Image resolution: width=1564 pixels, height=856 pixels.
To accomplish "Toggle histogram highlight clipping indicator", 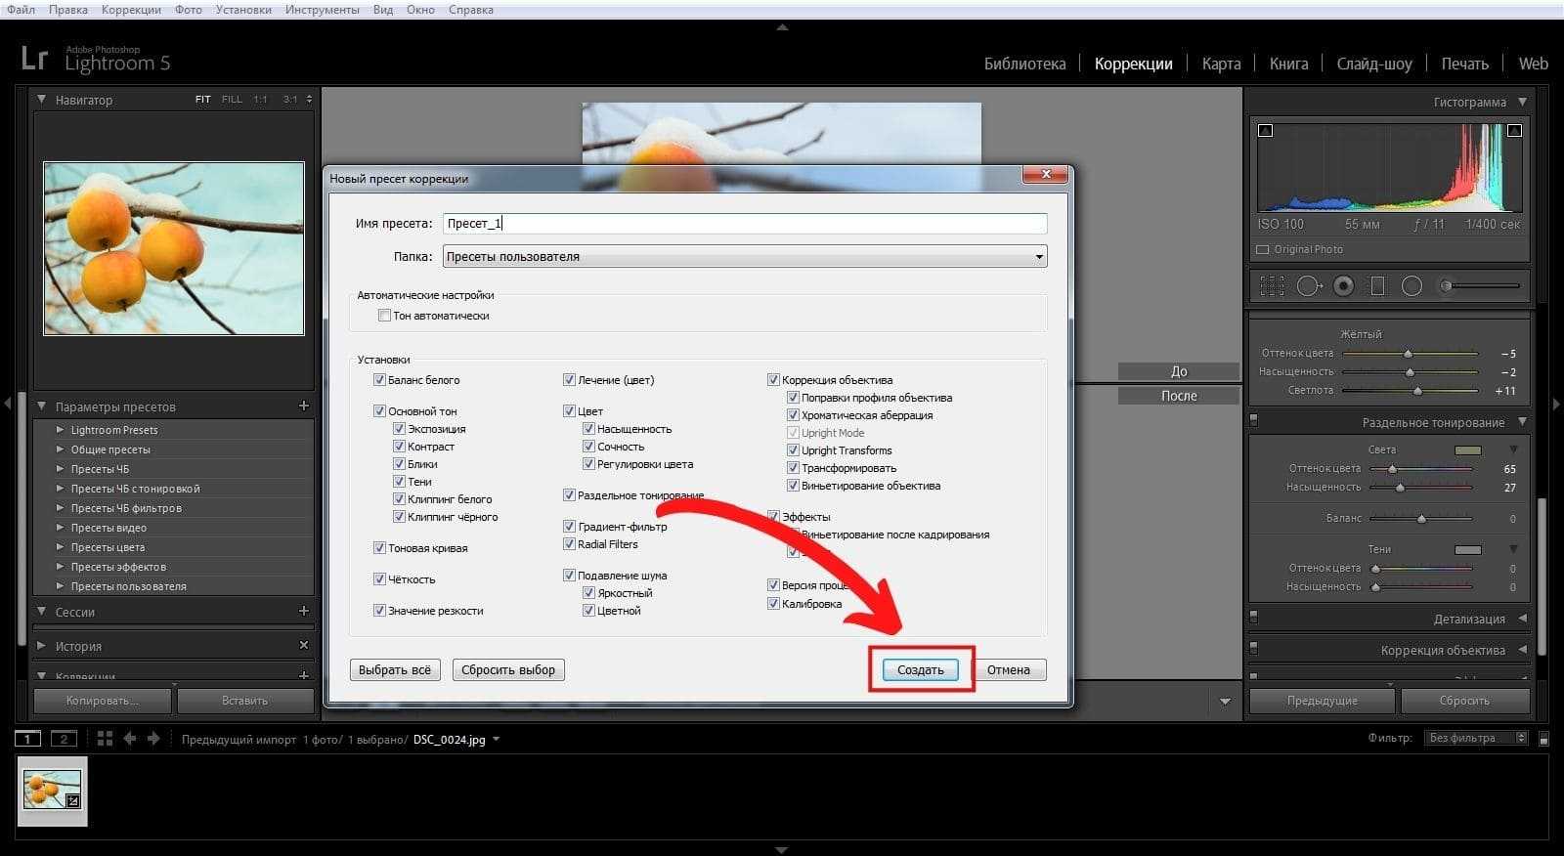I will click(x=1514, y=130).
